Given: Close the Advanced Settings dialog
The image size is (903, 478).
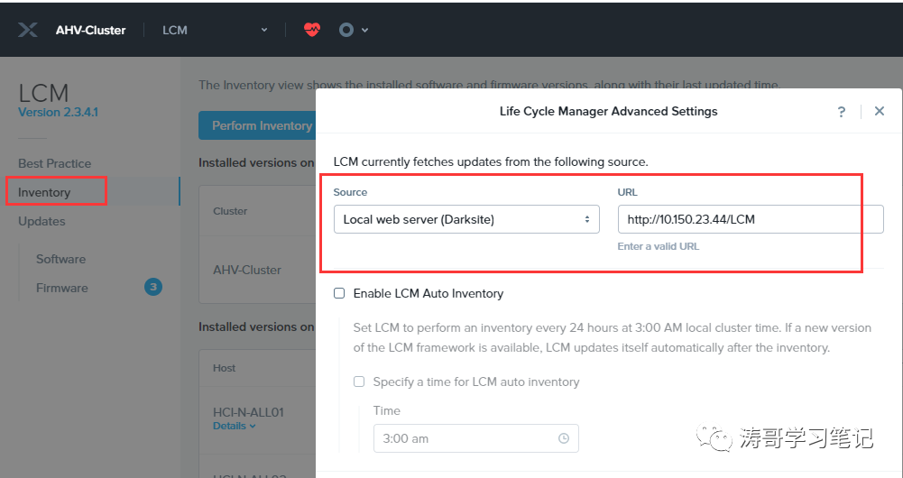Looking at the screenshot, I should (879, 111).
